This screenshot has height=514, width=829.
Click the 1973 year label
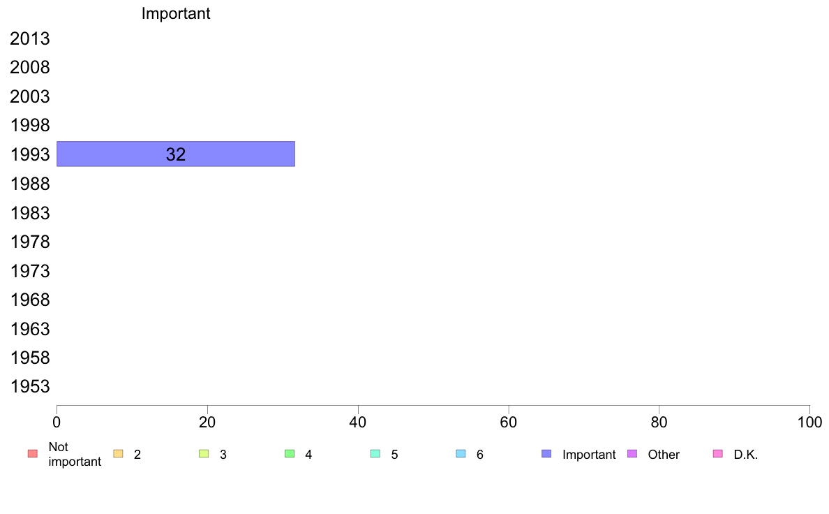click(x=30, y=271)
